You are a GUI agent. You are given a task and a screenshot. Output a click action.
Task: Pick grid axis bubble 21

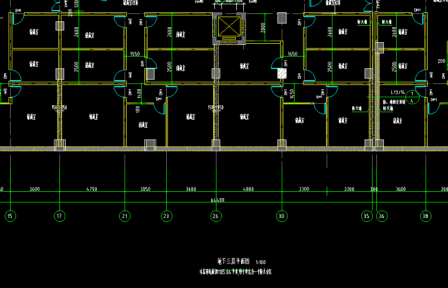coord(125,216)
